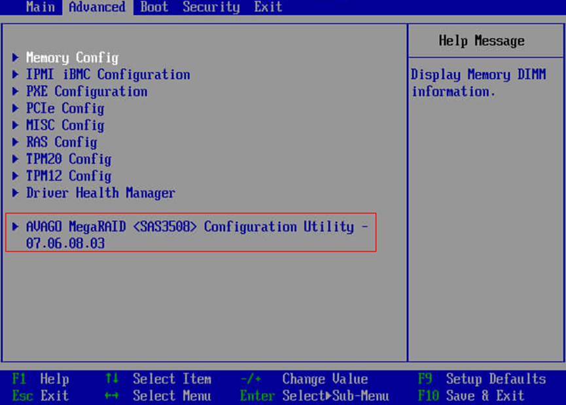Open AVAGO MegaRAID Configuration Utility
The width and height of the screenshot is (566, 405).
tap(196, 228)
